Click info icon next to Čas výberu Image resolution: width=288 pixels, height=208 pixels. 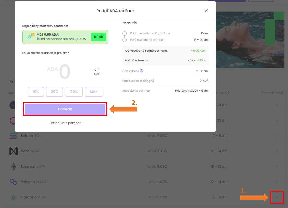tap(141, 71)
